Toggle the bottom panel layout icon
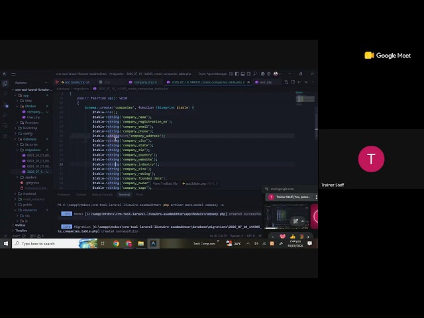The image size is (424, 318). point(243,74)
